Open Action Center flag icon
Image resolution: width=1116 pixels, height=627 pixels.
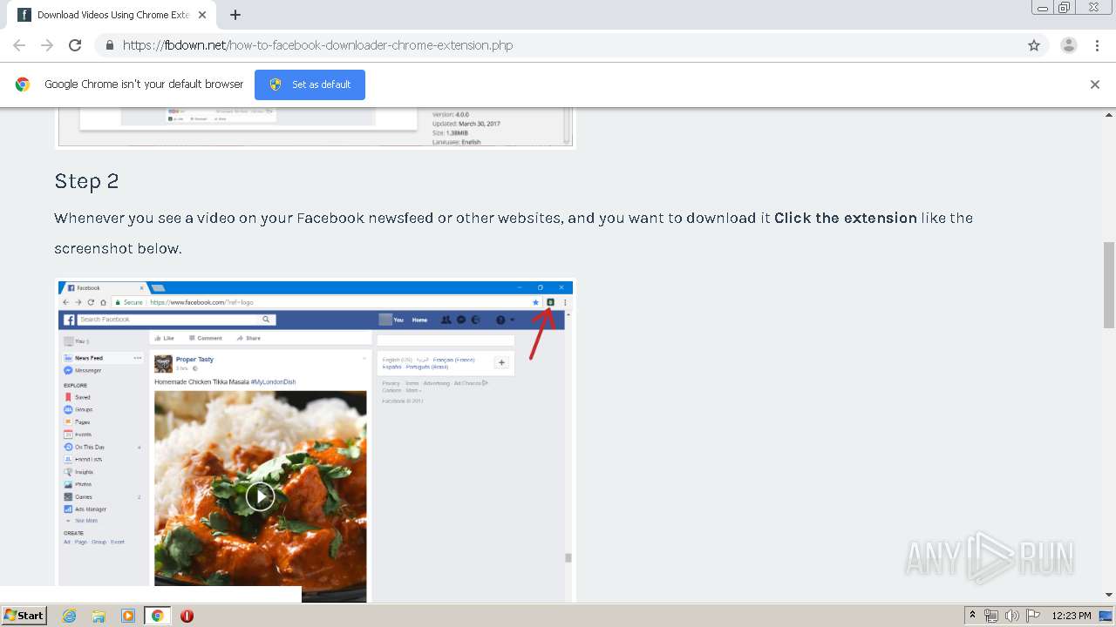1033,616
